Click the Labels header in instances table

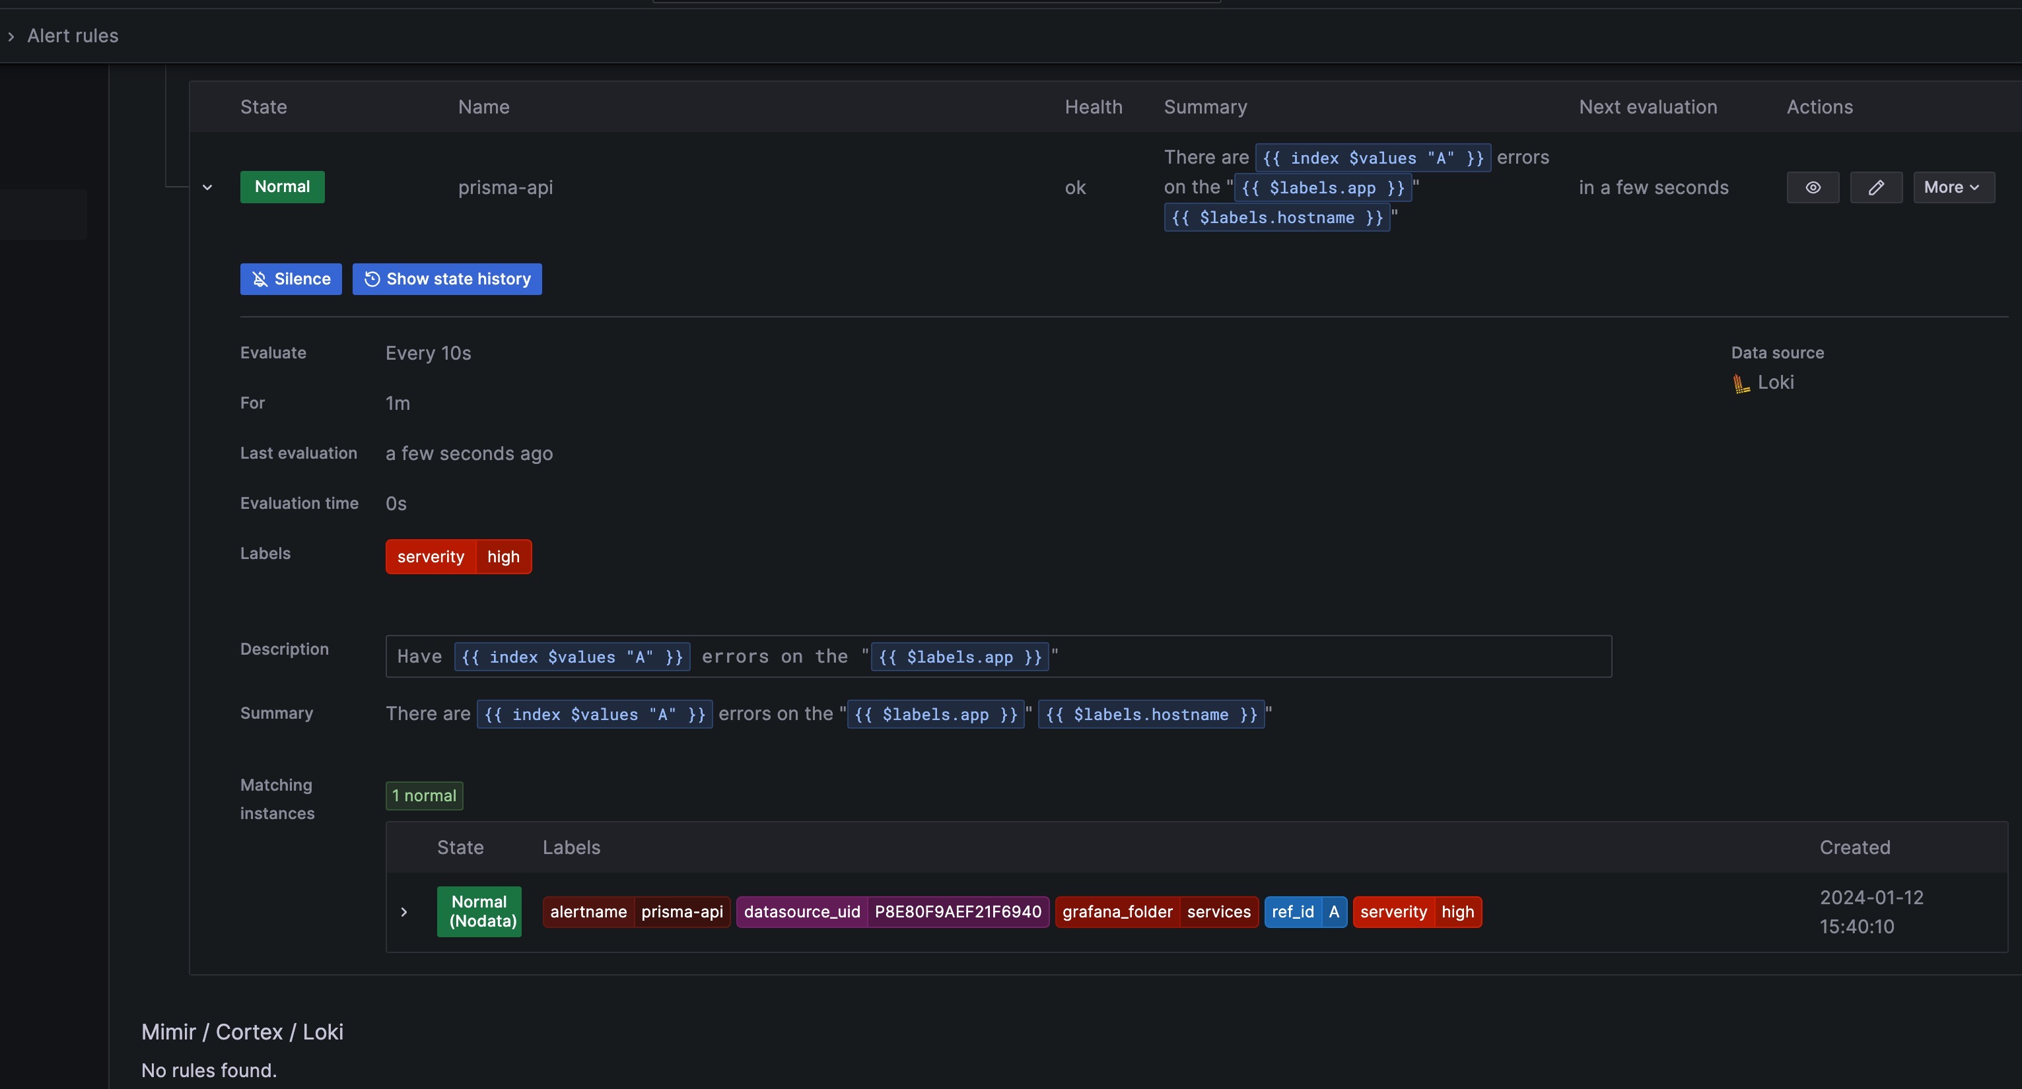(571, 847)
